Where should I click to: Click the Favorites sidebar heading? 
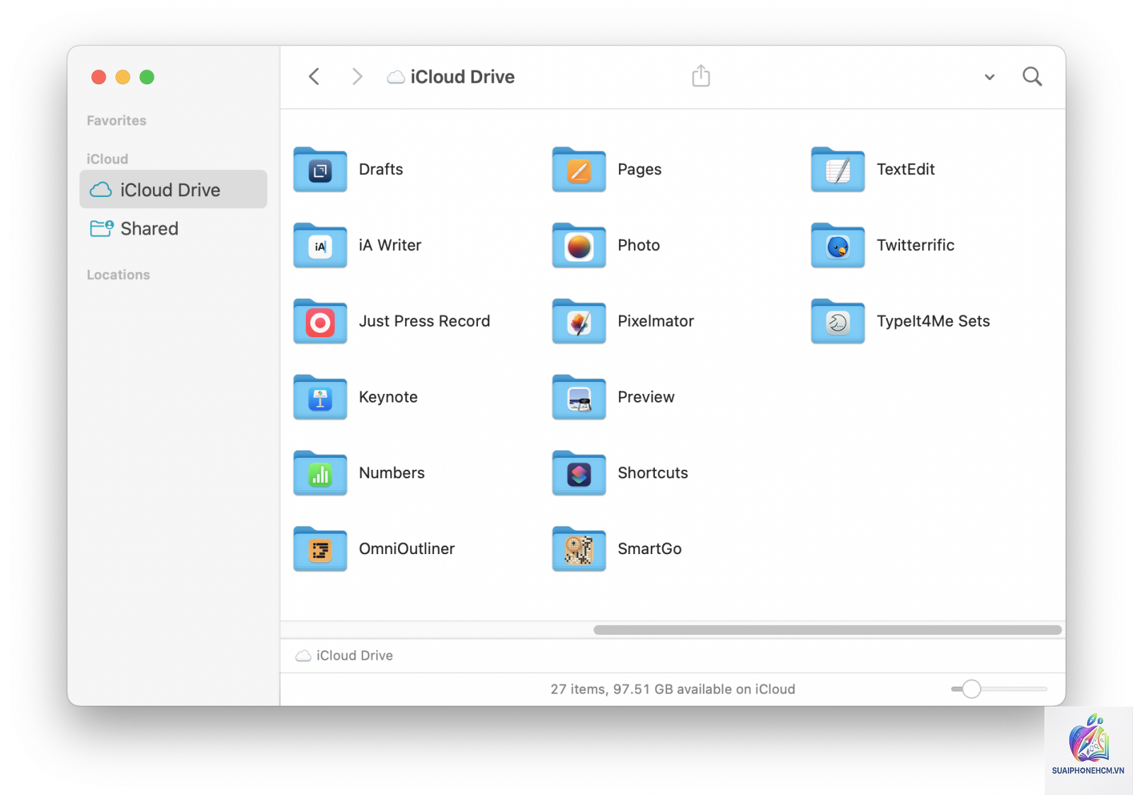tap(117, 120)
